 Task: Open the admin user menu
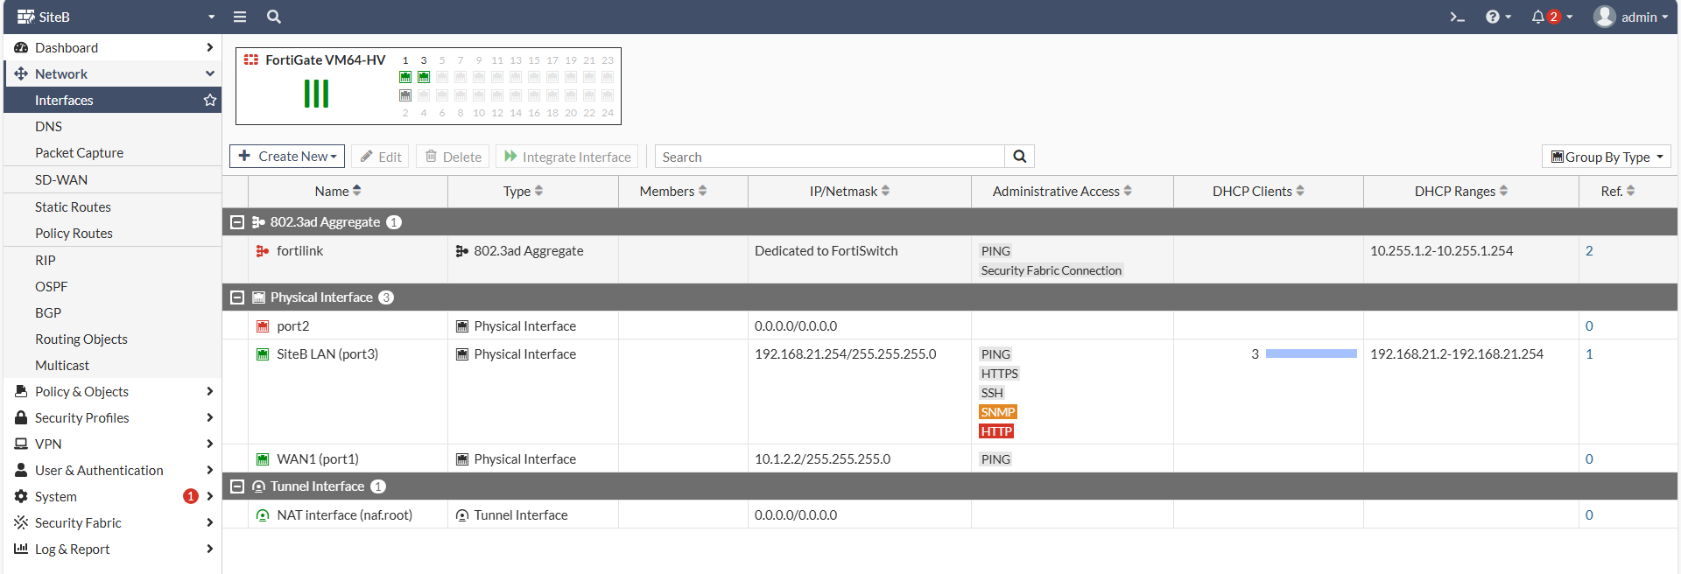(x=1630, y=17)
